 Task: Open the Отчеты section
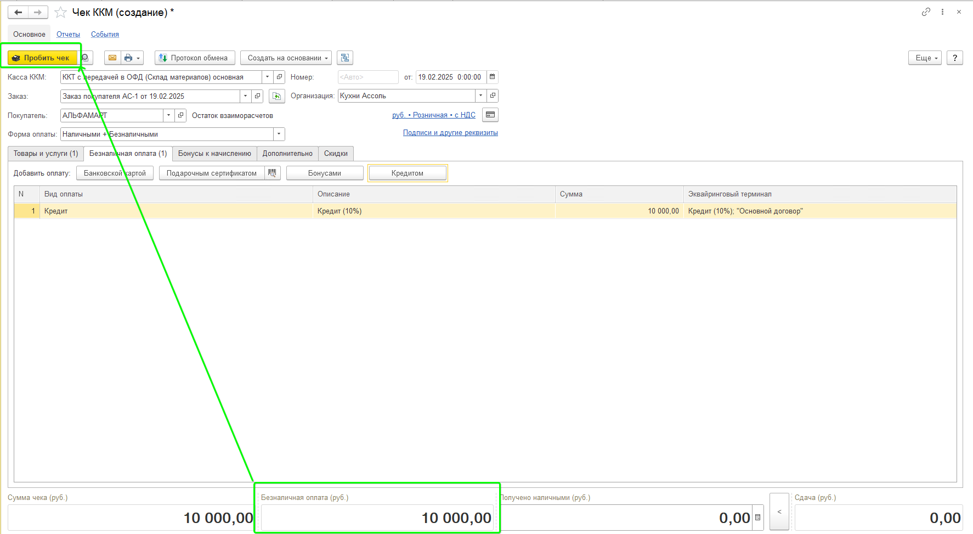(x=68, y=34)
